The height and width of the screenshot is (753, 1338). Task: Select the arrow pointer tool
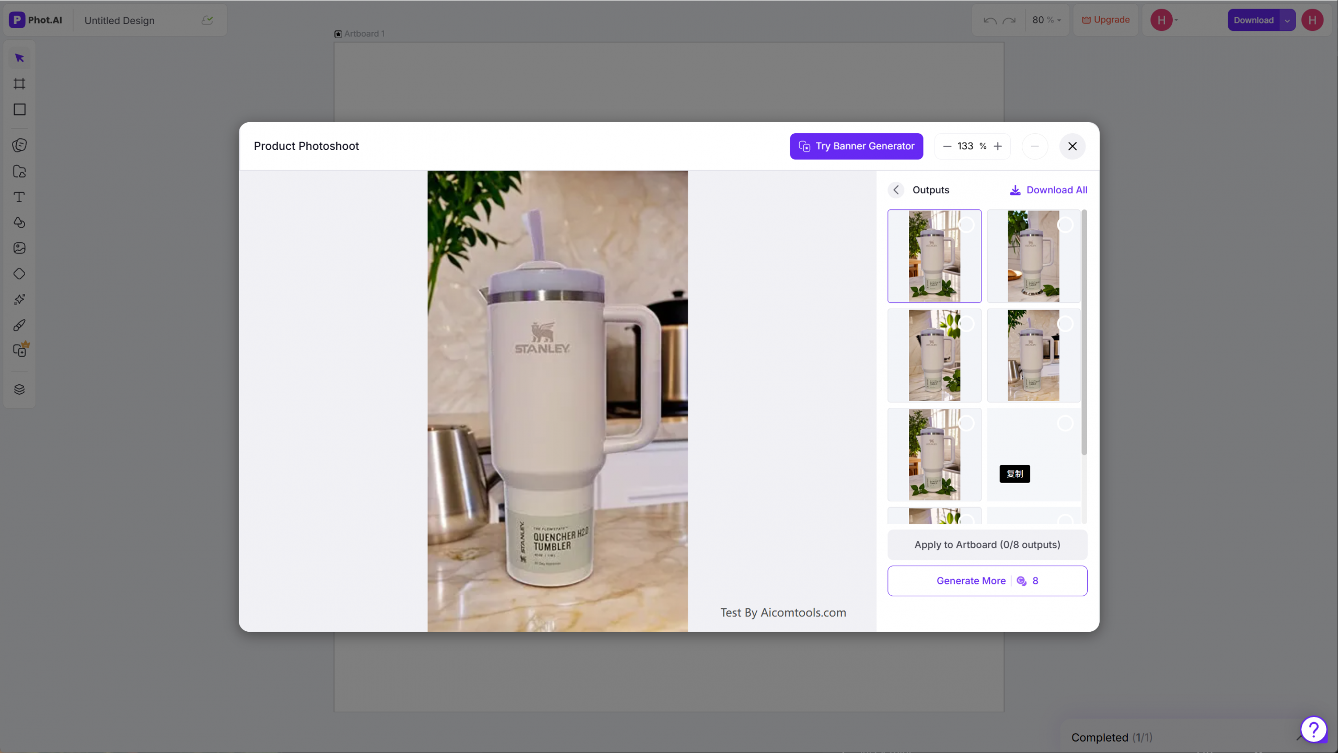[x=19, y=58]
